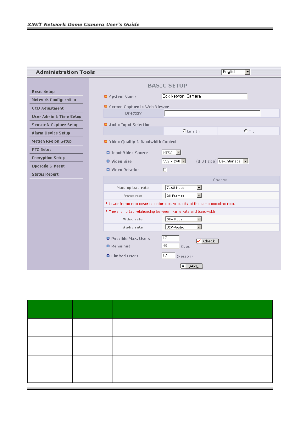This screenshot has height=425, width=300.
Task: Open Encryption Setup page
Action: click(x=48, y=158)
